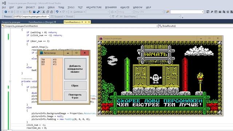Open the DEBUG menu
The image size is (233, 131).
click(x=51, y=7)
